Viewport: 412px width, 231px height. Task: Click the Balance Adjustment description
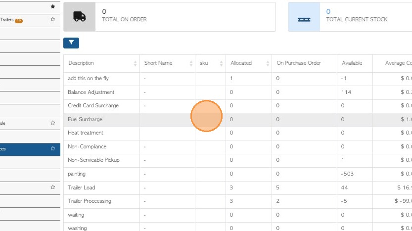coord(91,92)
